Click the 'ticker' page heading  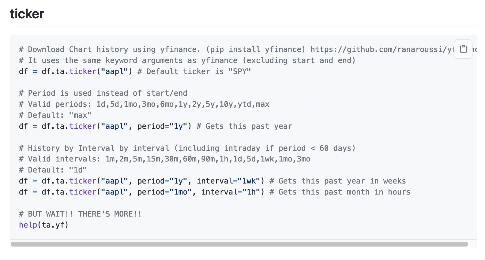(x=27, y=13)
